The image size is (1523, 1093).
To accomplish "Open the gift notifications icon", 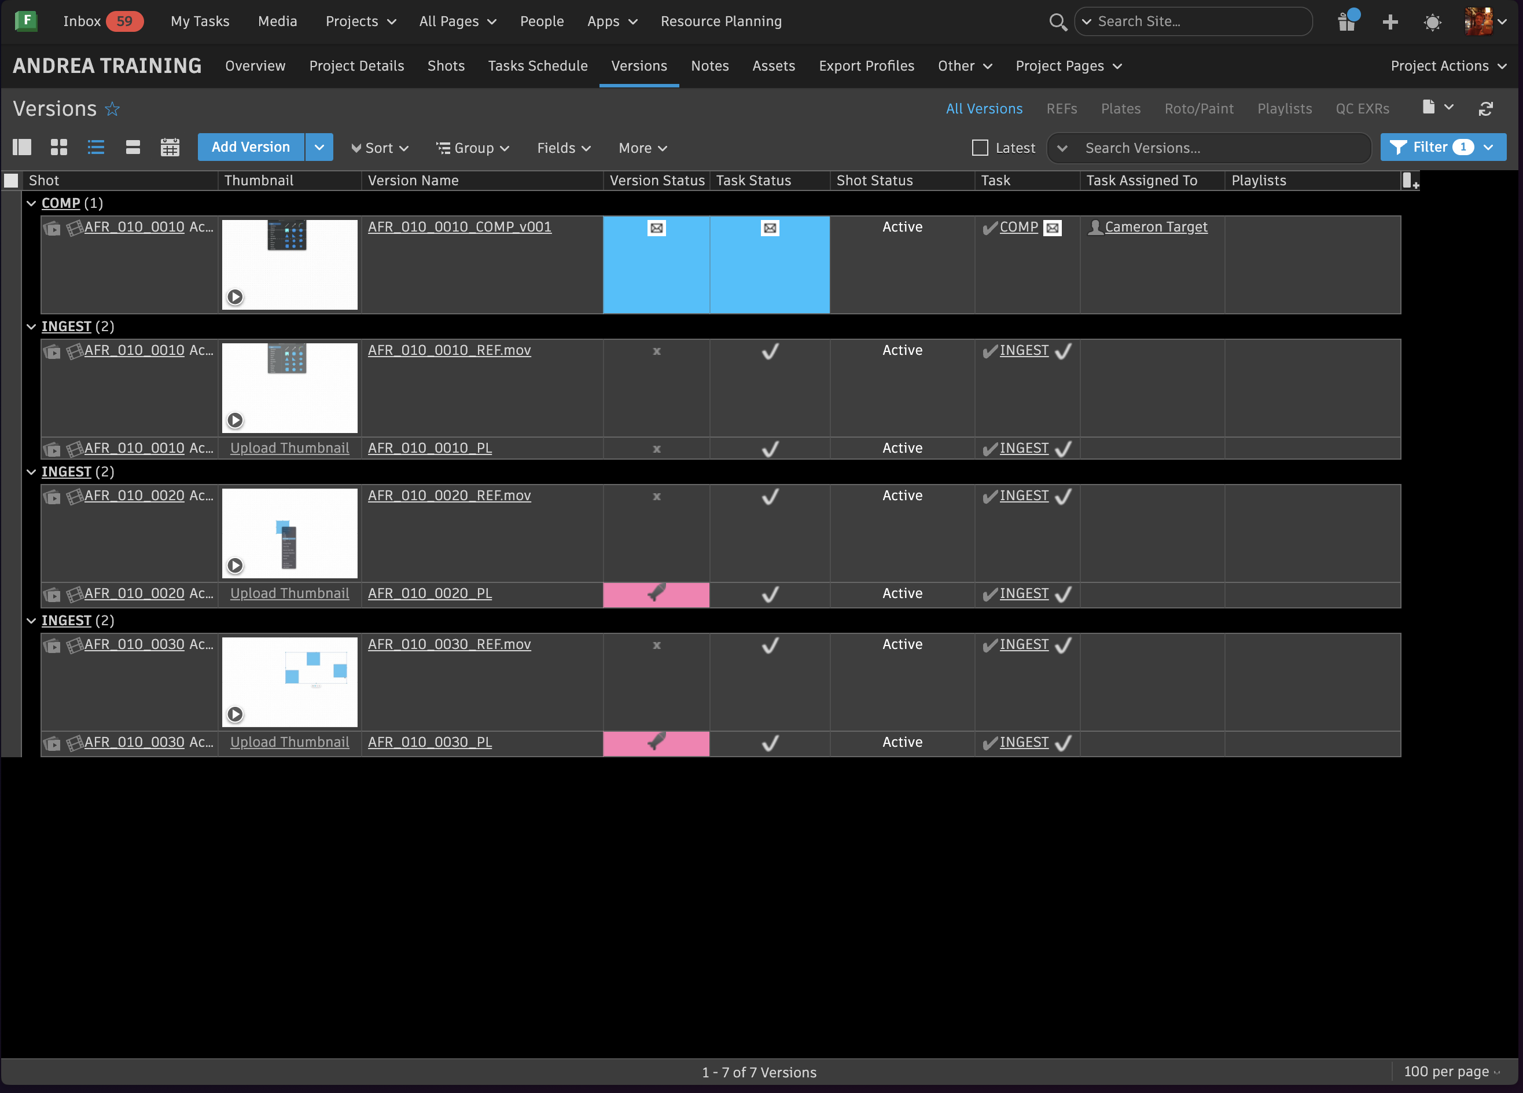I will (1347, 21).
